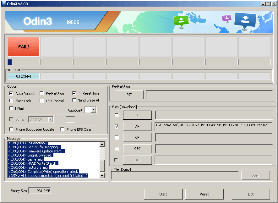The height and width of the screenshot is (203, 278).
Task: Open the AP RAM dump dropdown
Action: pos(51,119)
